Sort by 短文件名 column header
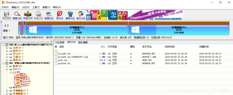Screen dimensions: 233x95 [147, 47]
